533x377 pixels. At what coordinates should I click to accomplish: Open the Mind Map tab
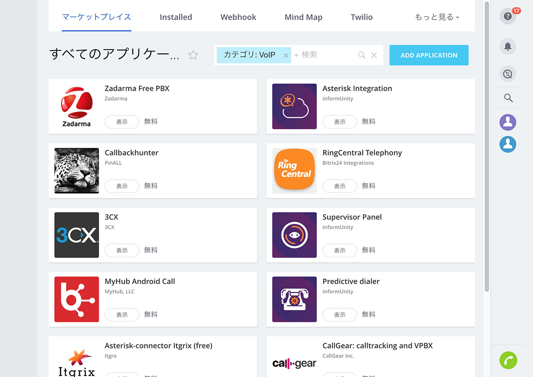[303, 17]
